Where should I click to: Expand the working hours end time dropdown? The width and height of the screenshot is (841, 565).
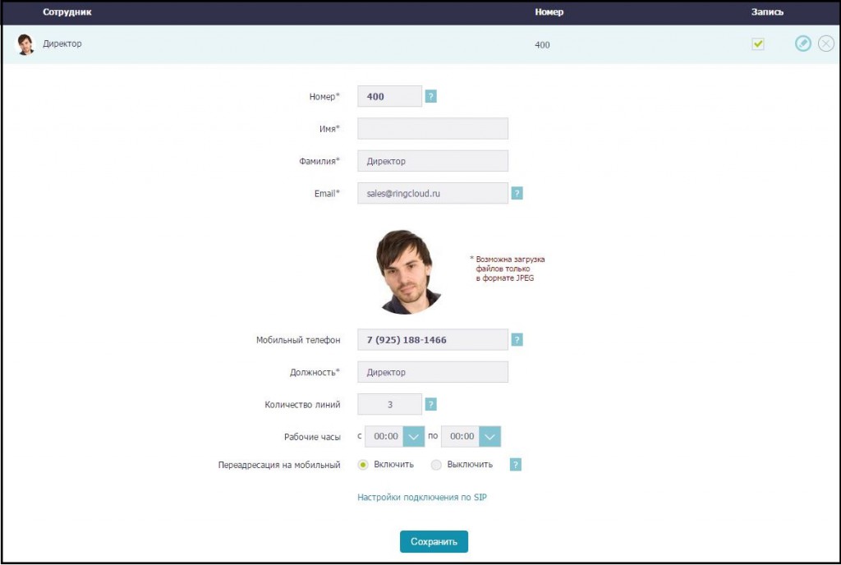(x=489, y=436)
